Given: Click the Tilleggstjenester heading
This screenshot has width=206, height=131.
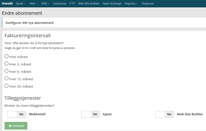Looking at the screenshot, I should point(23,98).
